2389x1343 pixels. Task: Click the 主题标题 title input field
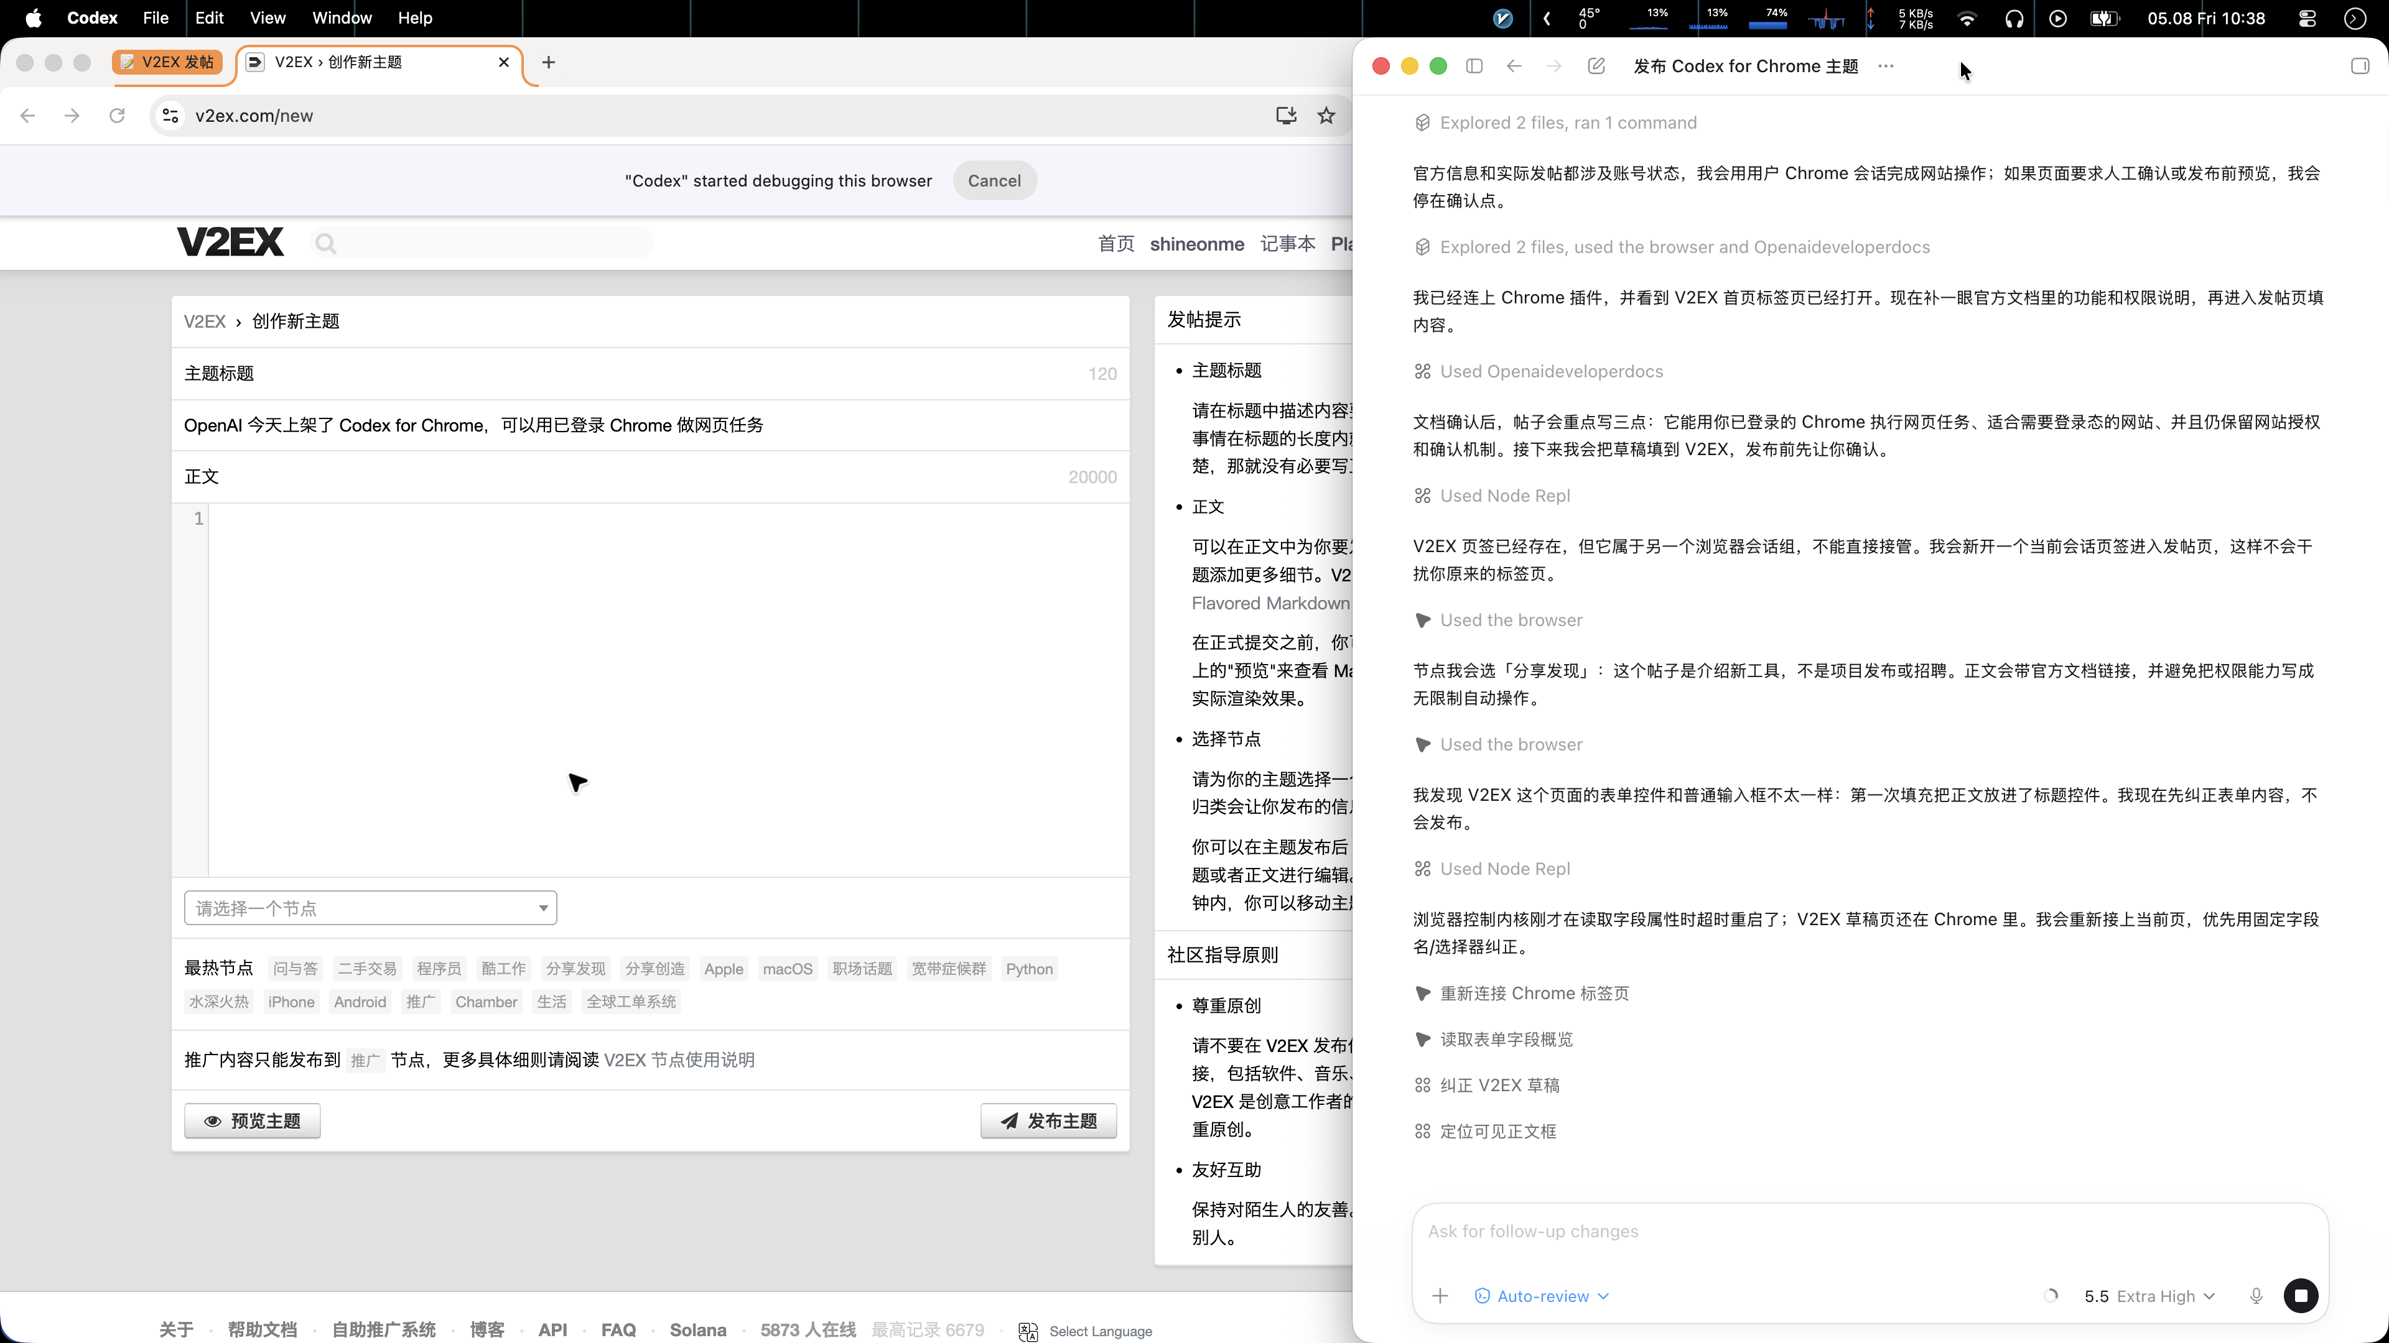[650, 425]
